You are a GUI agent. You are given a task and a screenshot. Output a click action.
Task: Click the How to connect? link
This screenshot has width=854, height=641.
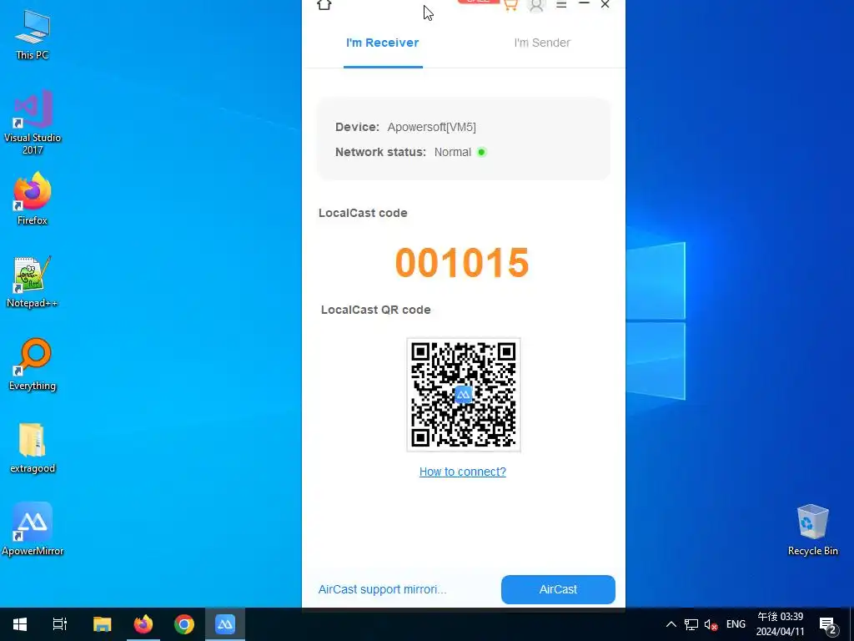point(462,472)
